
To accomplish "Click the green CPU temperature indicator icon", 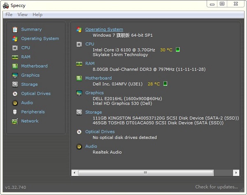I will pos(177,49).
